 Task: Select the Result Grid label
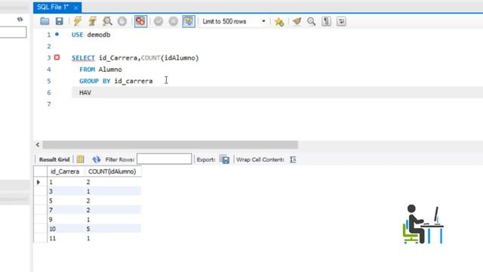pyautogui.click(x=54, y=159)
